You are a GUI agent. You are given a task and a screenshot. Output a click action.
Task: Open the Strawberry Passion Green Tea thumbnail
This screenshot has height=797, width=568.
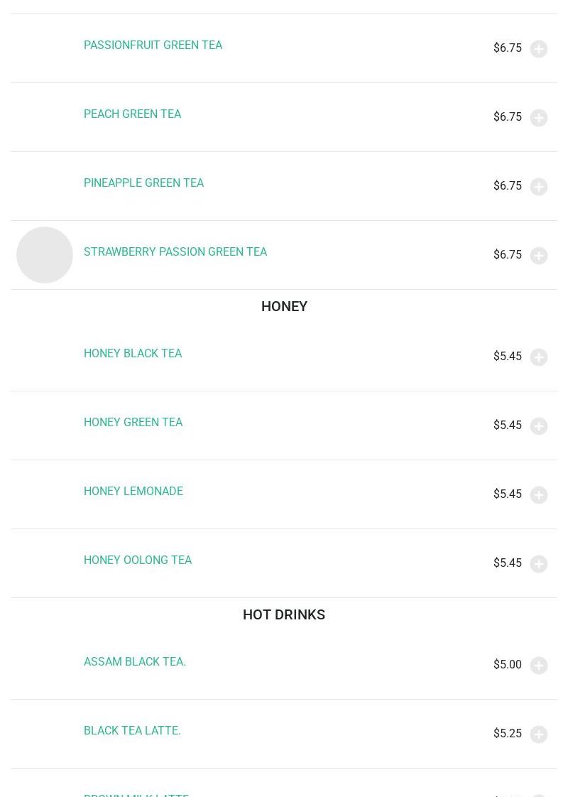click(x=45, y=254)
